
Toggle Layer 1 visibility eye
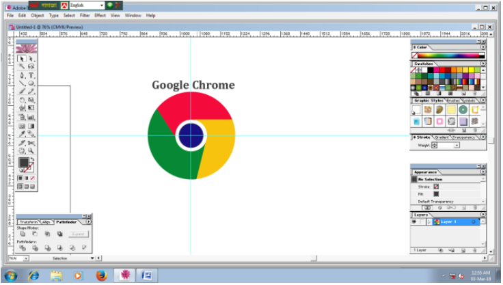pyautogui.click(x=414, y=221)
